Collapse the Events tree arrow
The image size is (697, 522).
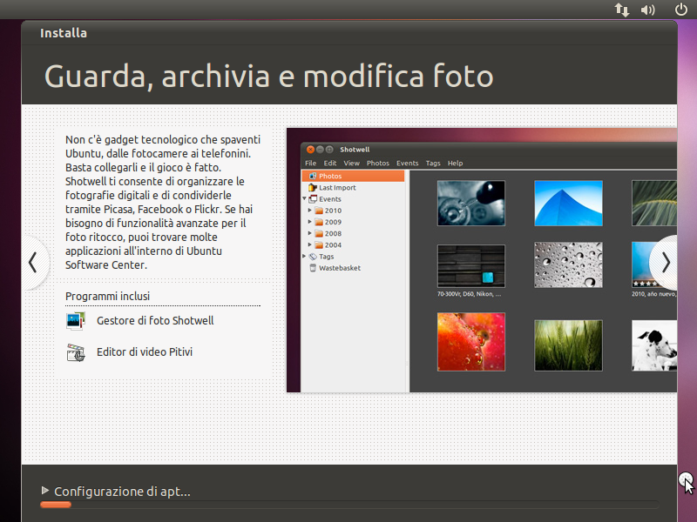(304, 199)
